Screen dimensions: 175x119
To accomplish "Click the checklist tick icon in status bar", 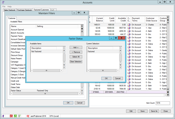I will tap(20, 116).
